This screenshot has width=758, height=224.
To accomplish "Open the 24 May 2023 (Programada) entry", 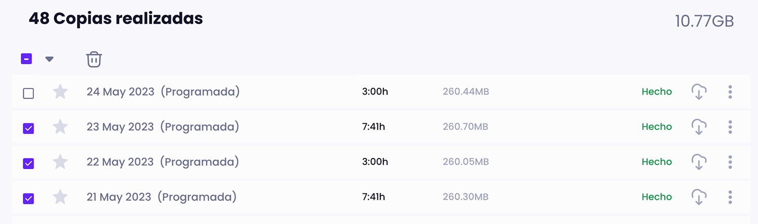I will [x=163, y=92].
